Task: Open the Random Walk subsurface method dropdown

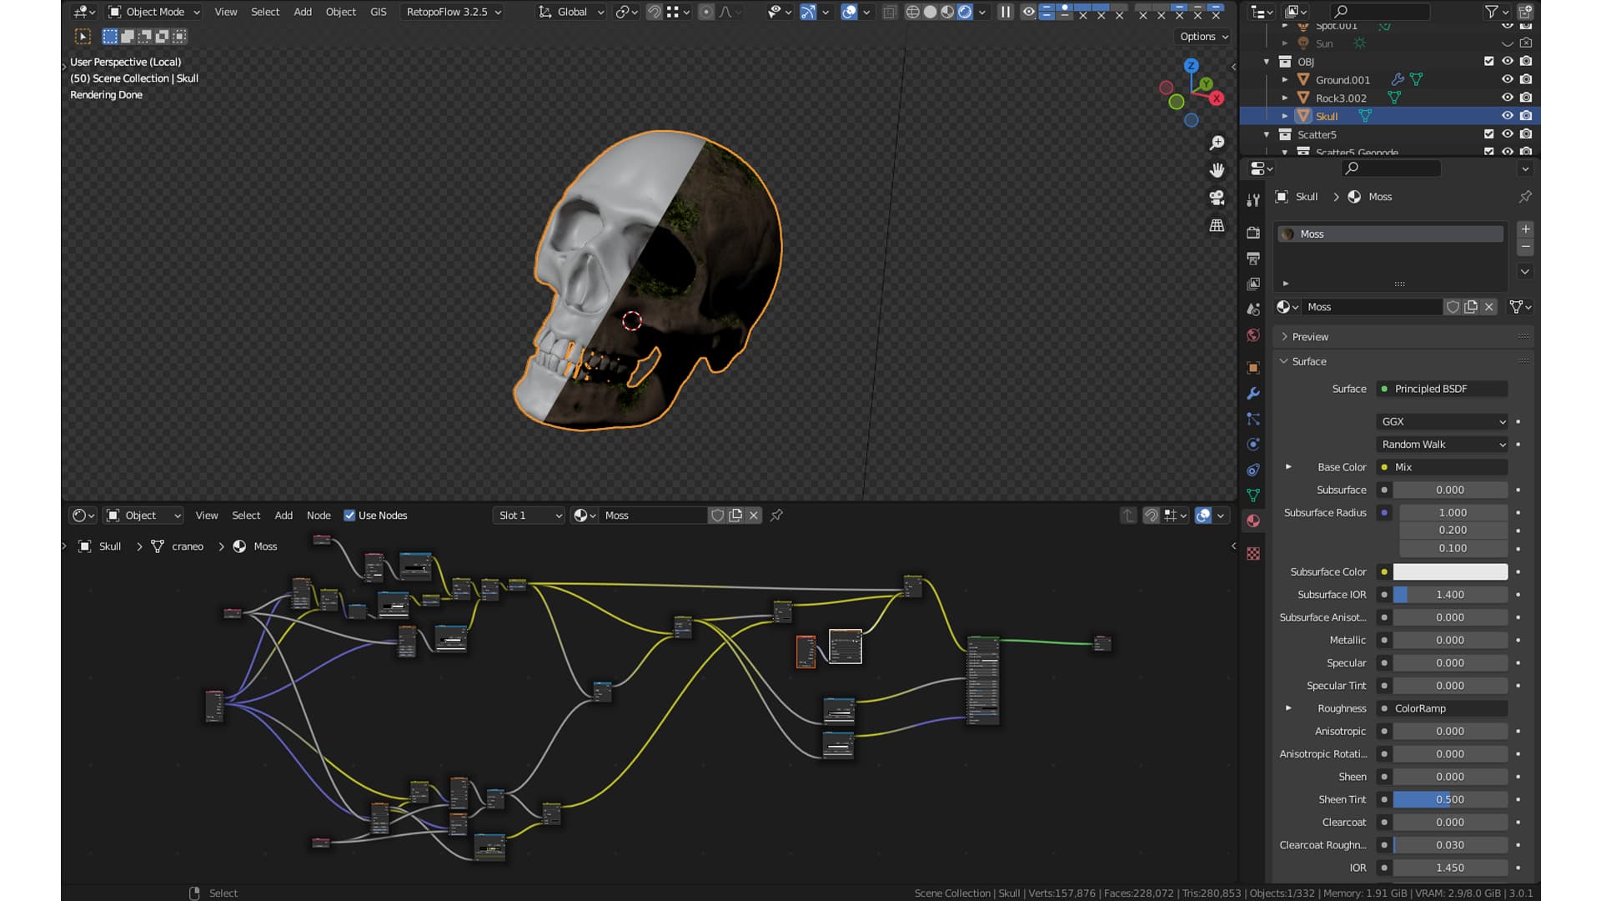Action: pos(1443,445)
